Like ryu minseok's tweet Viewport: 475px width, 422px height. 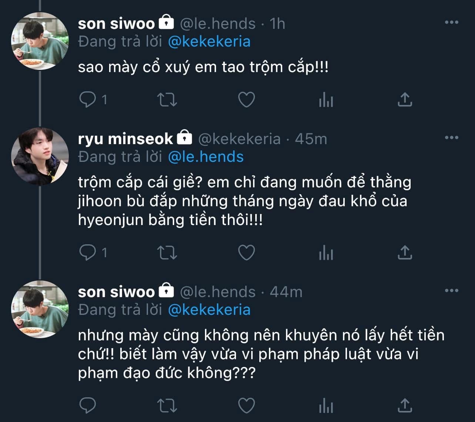click(x=246, y=252)
